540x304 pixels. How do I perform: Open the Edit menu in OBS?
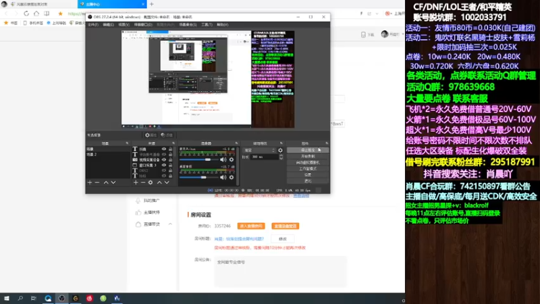point(108,25)
